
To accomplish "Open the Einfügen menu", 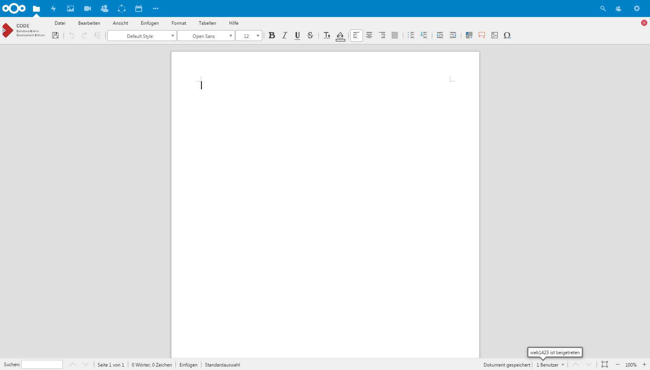I will 150,23.
